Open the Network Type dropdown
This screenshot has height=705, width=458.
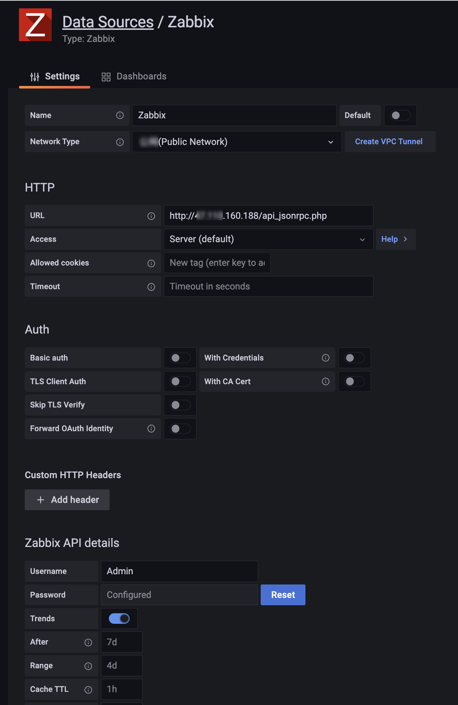pyautogui.click(x=237, y=142)
